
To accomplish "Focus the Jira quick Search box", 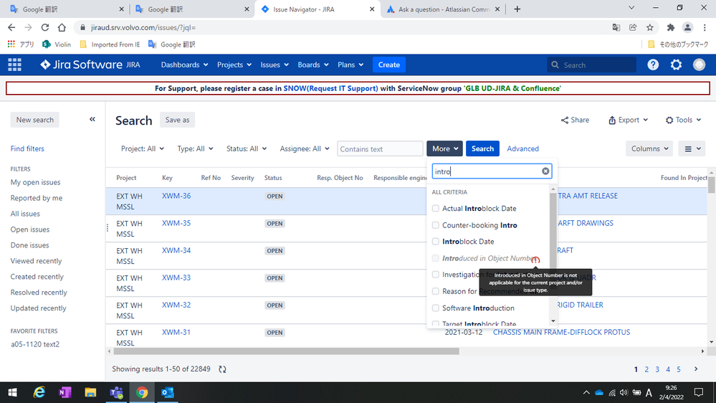I will pyautogui.click(x=592, y=65).
